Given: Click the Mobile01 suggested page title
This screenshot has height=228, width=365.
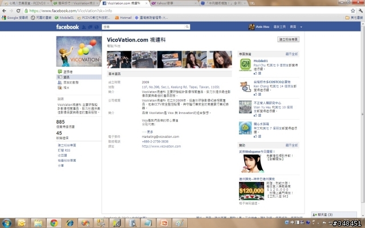Looking at the screenshot, I should pos(261,61).
